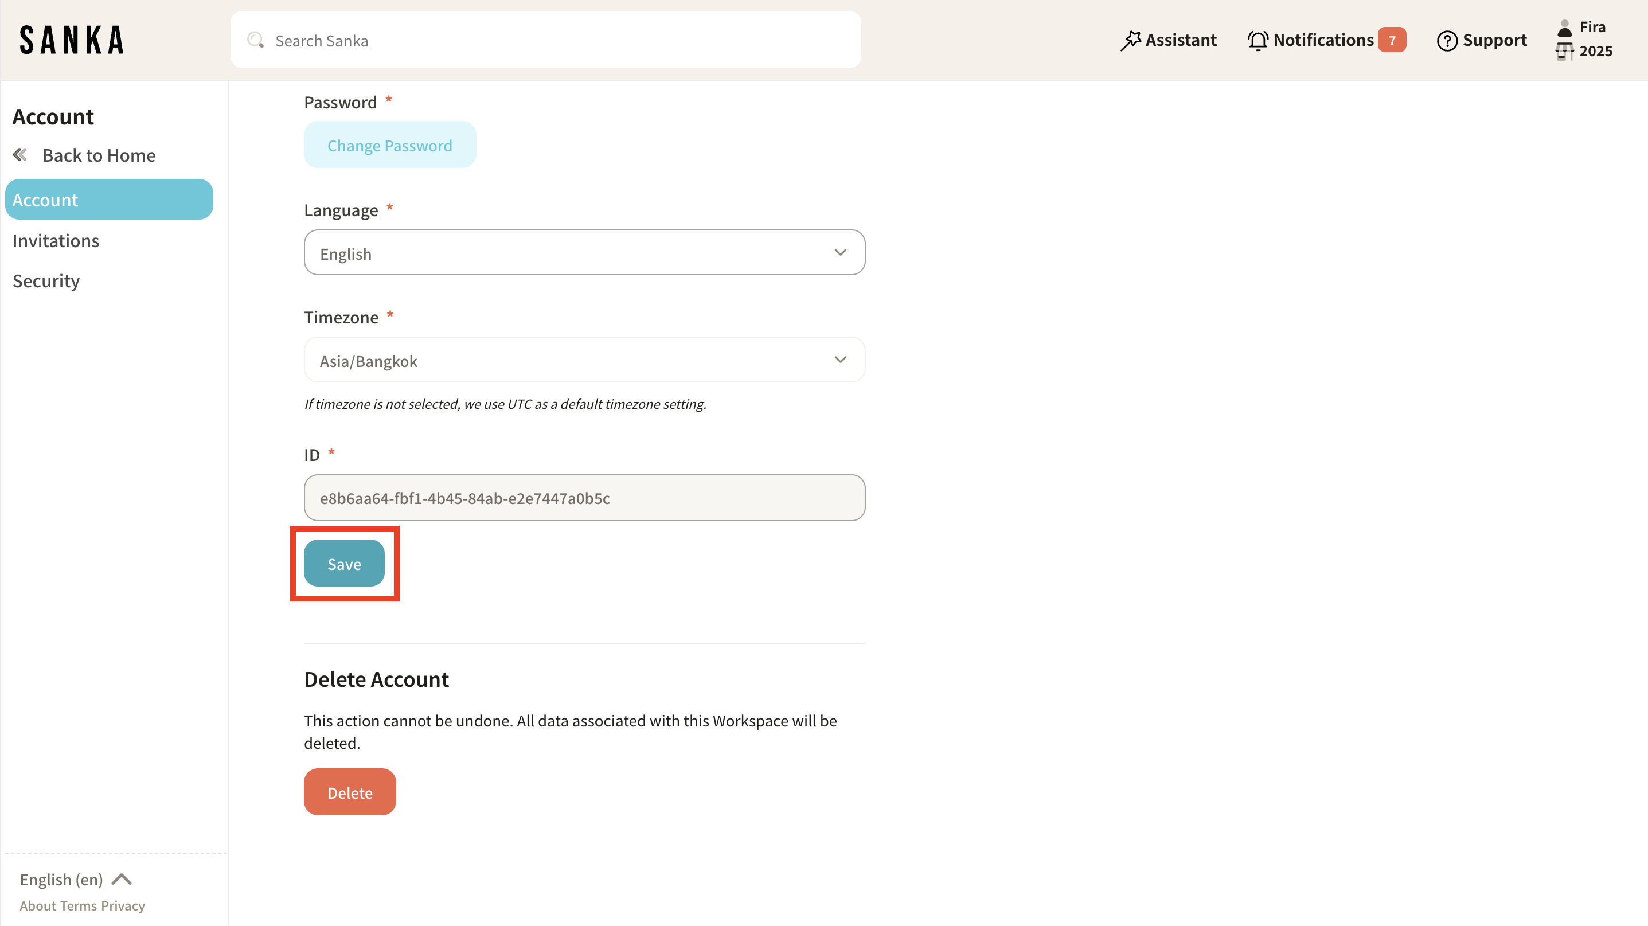
Task: Click the ID text field
Action: (584, 498)
